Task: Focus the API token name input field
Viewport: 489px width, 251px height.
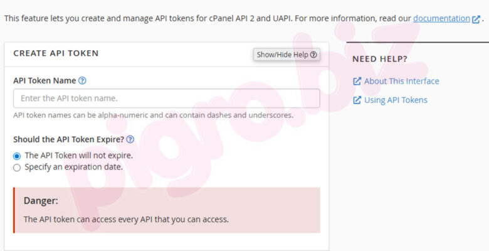Action: 166,99
